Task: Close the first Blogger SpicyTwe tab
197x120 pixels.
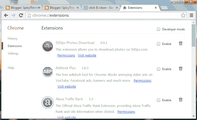Action: tap(39, 8)
